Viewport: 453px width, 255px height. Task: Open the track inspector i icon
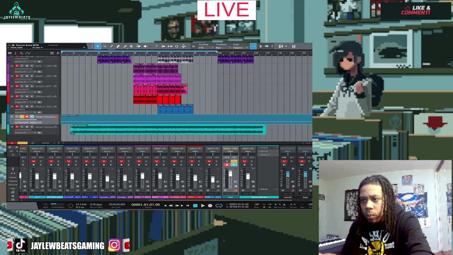point(16,53)
